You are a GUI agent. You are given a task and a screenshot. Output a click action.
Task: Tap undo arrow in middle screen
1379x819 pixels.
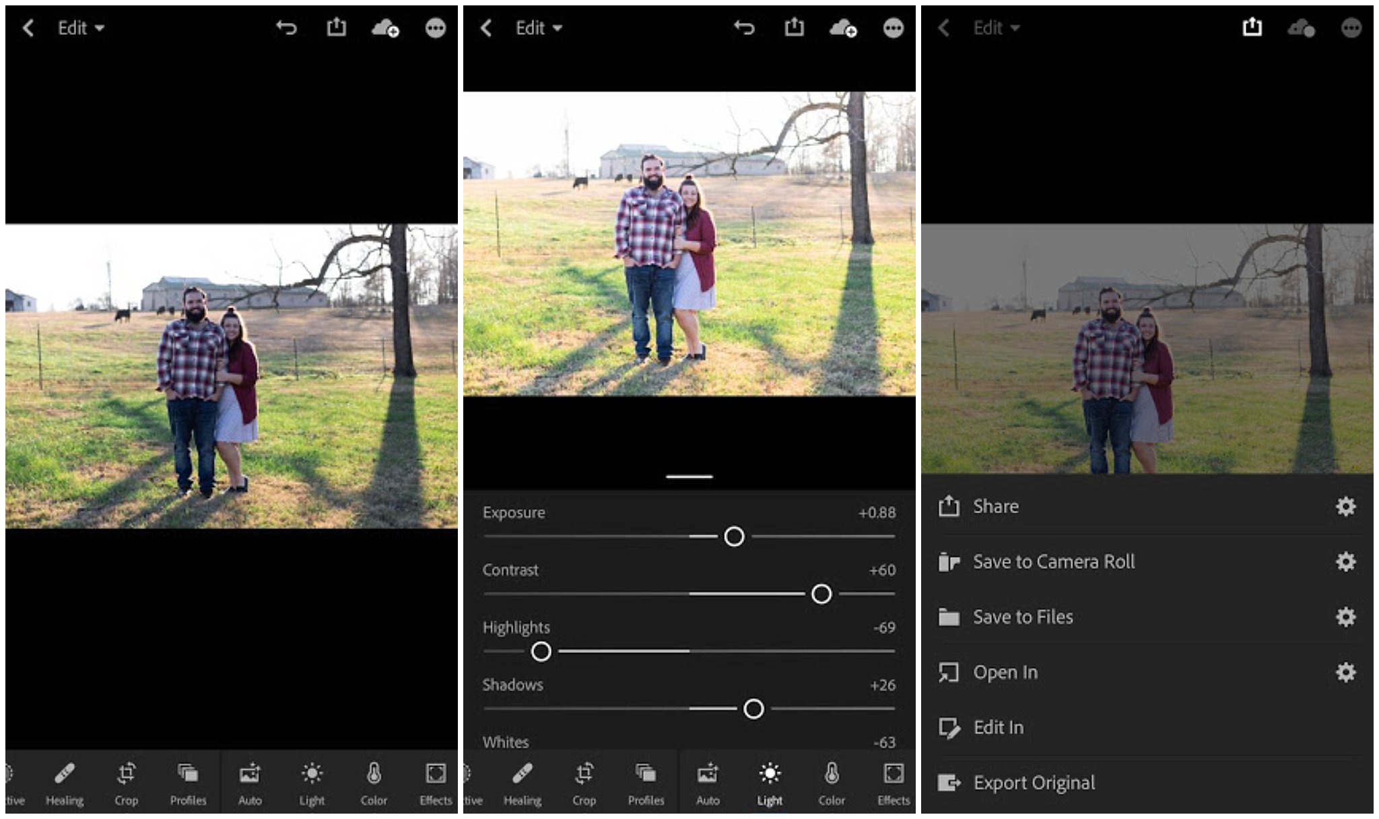tap(744, 28)
